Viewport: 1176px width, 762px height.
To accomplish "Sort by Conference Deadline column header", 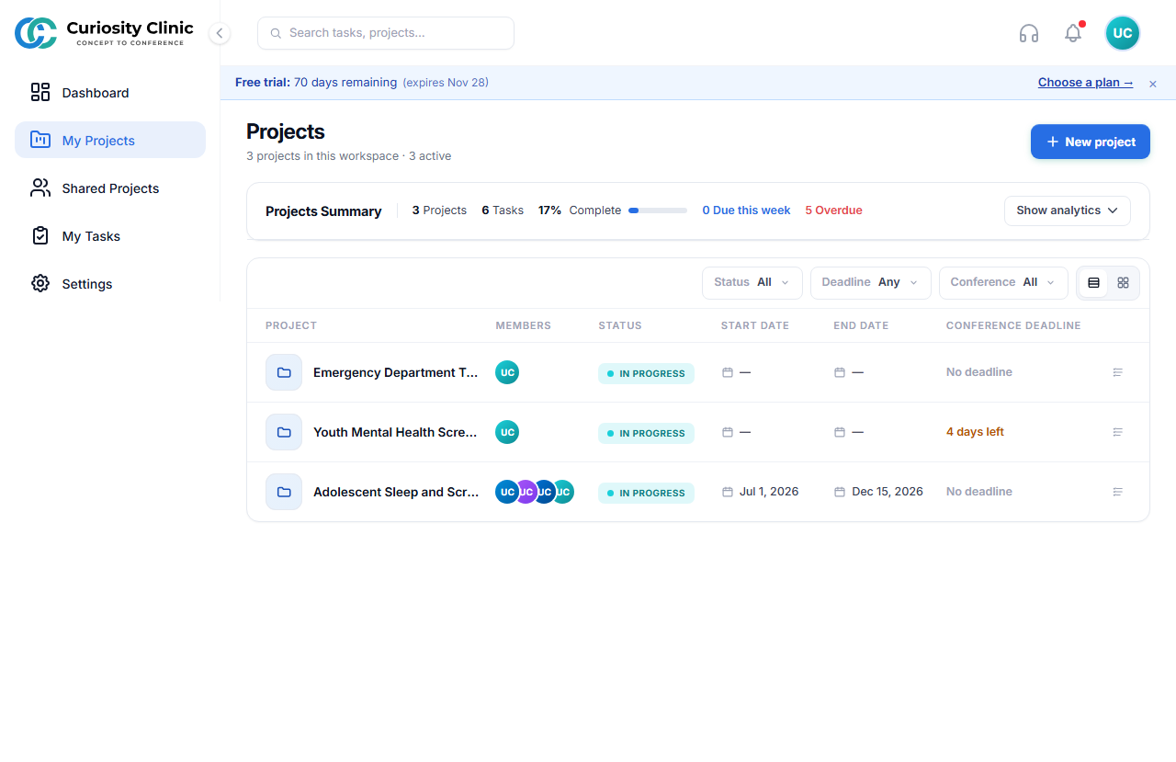I will tap(1013, 325).
